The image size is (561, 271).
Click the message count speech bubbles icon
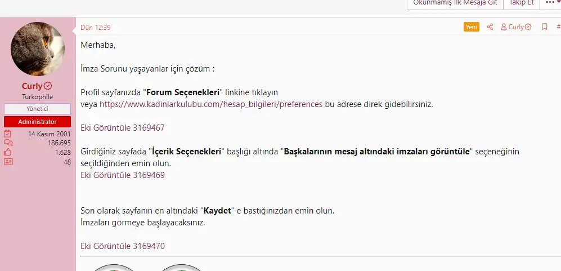point(8,143)
